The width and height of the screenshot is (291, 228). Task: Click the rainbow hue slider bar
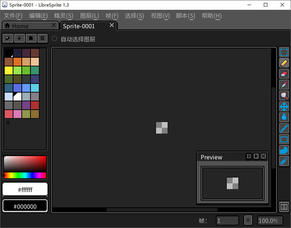pos(25,175)
